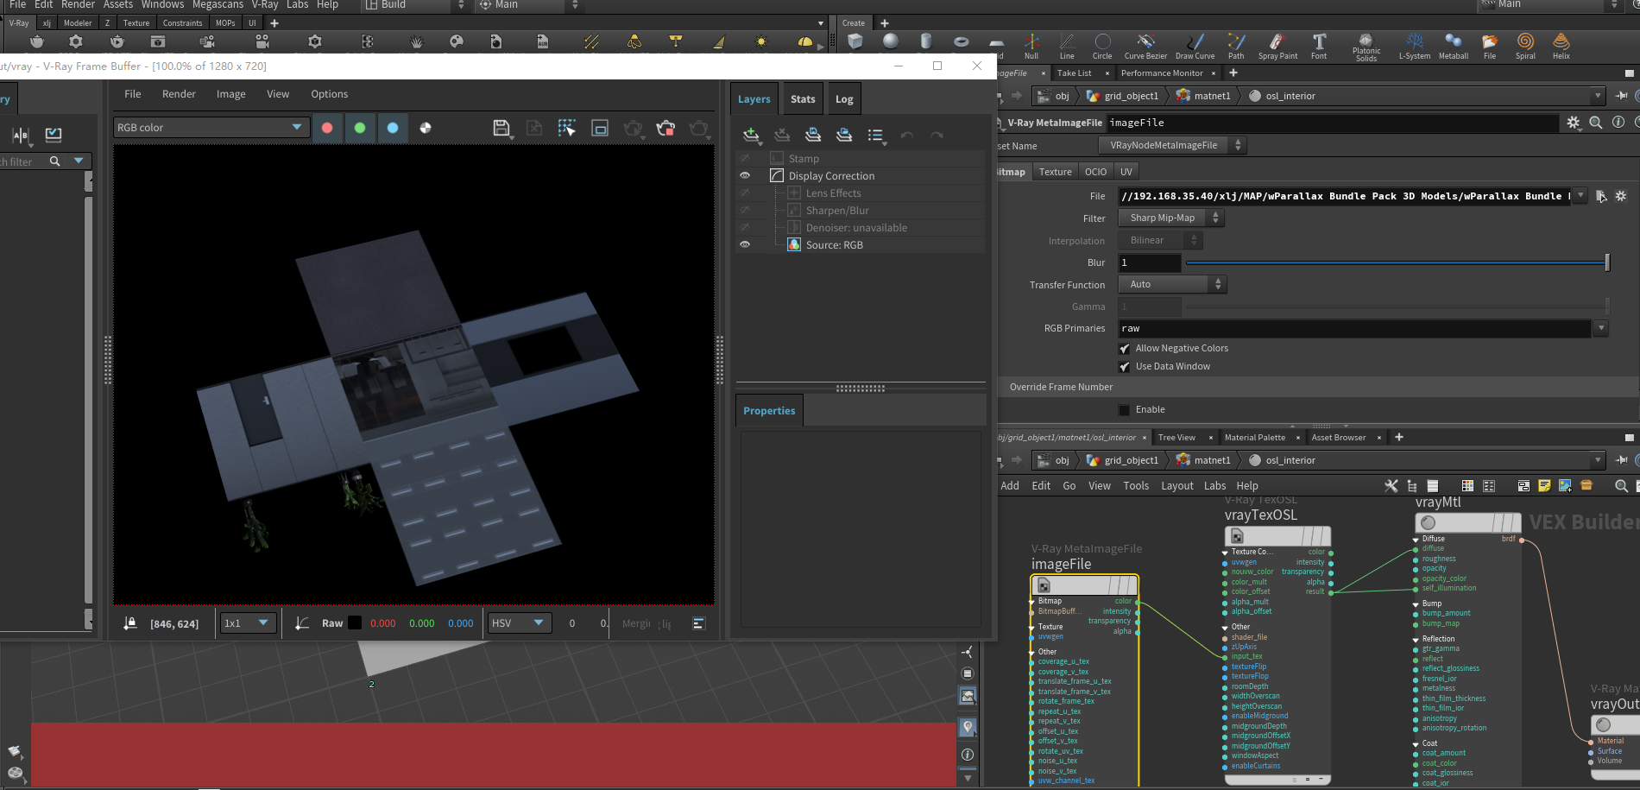Open Frame Buffer Options menu
The width and height of the screenshot is (1640, 790).
tap(330, 94)
